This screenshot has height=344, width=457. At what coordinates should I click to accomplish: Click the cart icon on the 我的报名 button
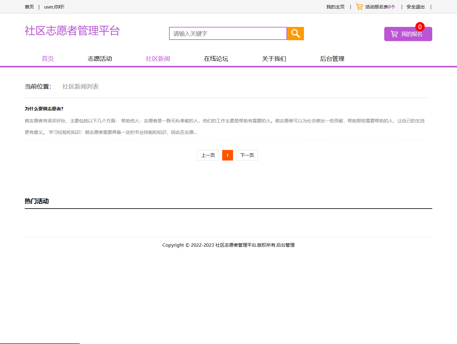pyautogui.click(x=394, y=34)
